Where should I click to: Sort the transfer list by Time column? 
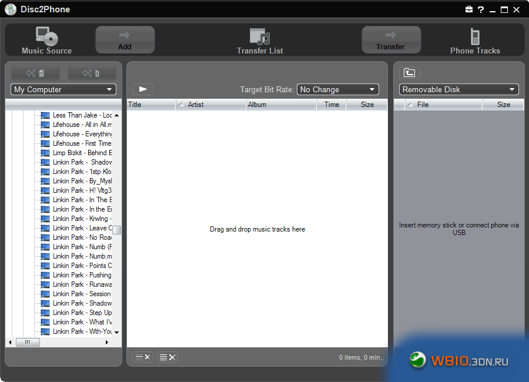(x=332, y=105)
